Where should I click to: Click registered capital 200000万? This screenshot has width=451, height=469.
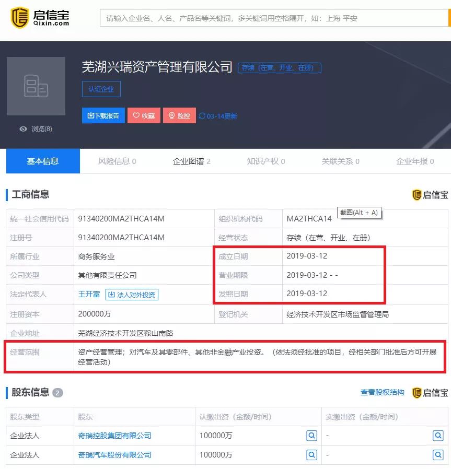(94, 314)
